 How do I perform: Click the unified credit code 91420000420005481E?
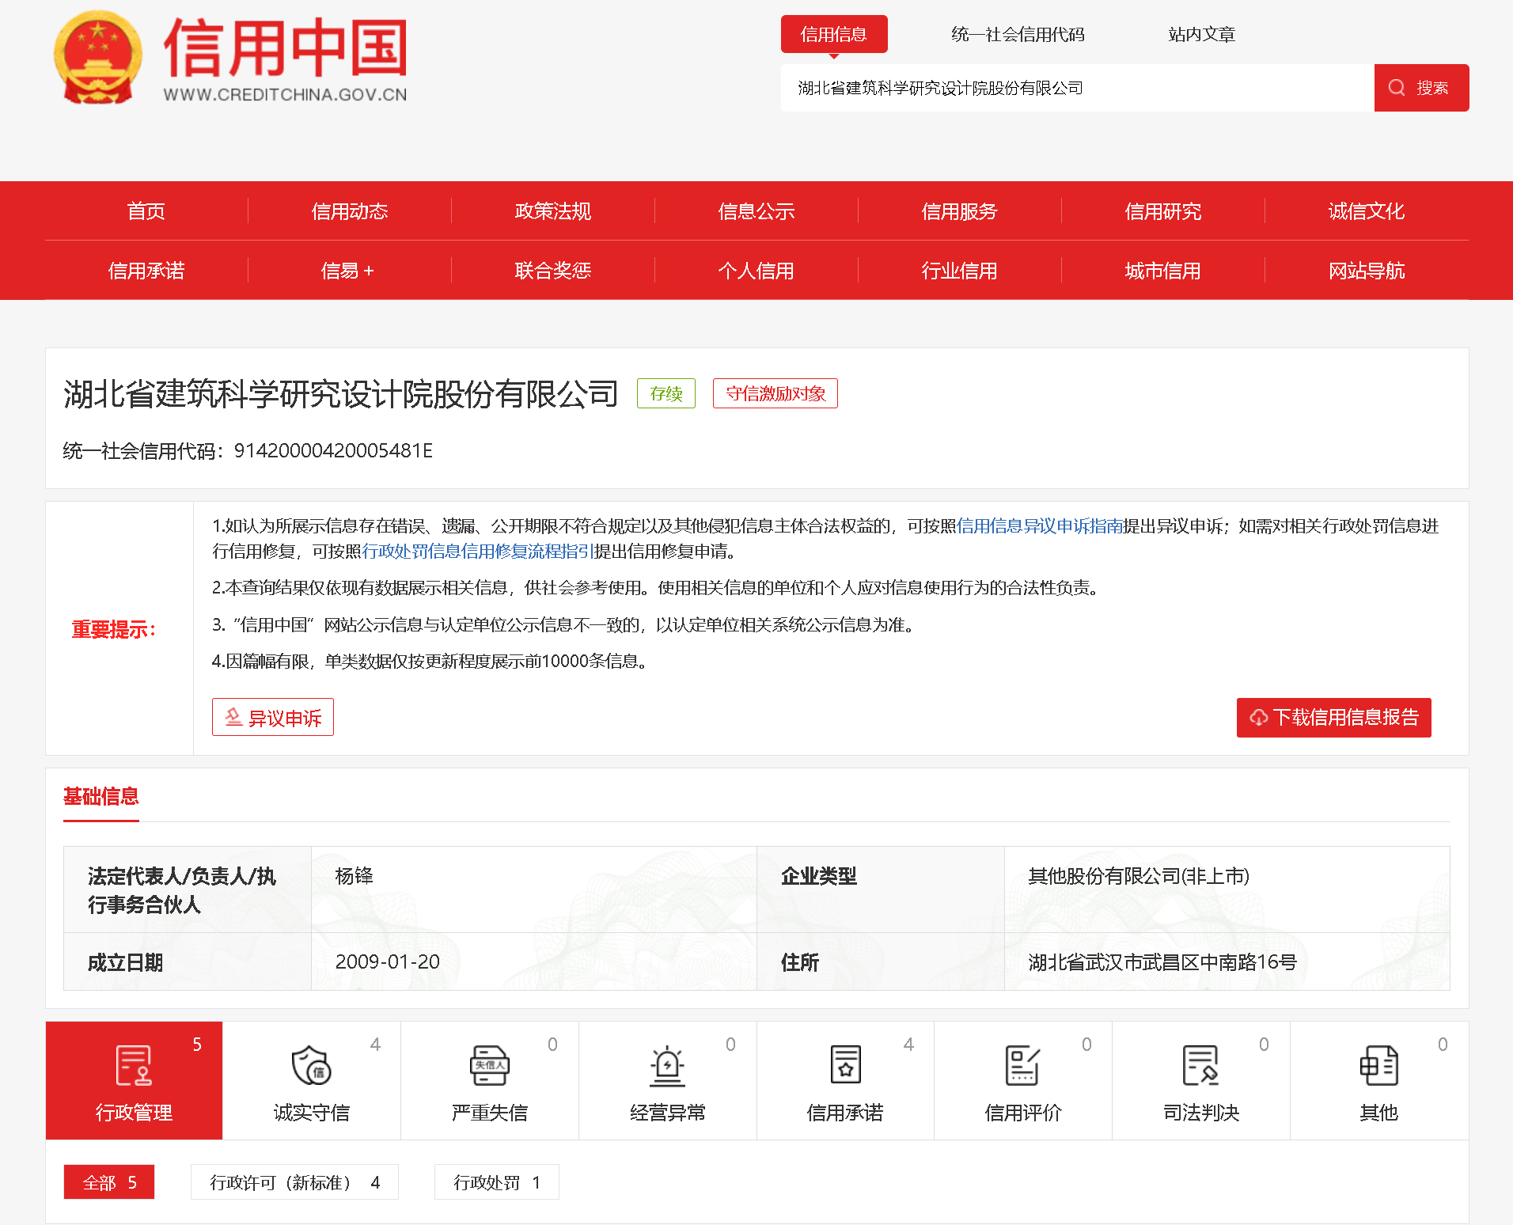[x=333, y=450]
